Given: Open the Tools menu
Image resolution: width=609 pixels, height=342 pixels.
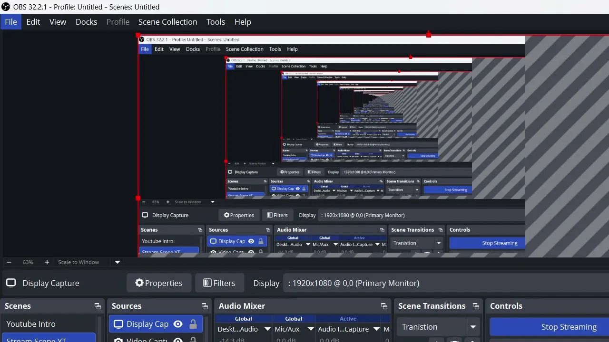Looking at the screenshot, I should (216, 22).
